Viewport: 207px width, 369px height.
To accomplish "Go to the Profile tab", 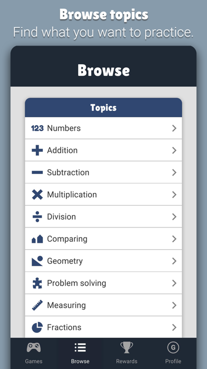I will pos(173,353).
